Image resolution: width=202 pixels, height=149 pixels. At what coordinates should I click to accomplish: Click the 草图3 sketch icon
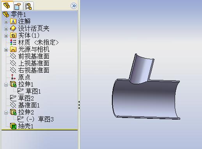tap(21, 119)
